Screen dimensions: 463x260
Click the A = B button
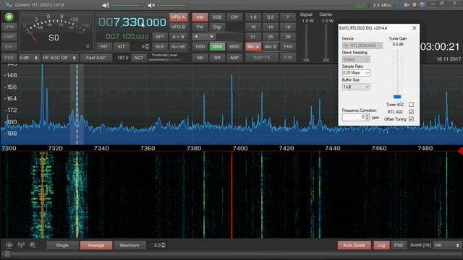[x=178, y=37]
